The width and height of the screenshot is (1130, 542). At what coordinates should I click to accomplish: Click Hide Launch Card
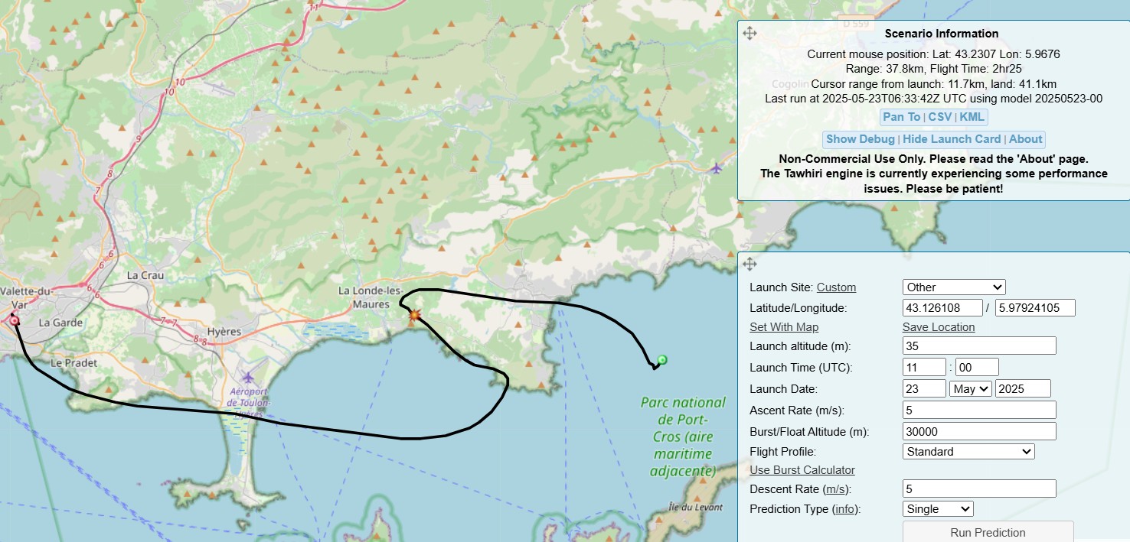click(951, 139)
